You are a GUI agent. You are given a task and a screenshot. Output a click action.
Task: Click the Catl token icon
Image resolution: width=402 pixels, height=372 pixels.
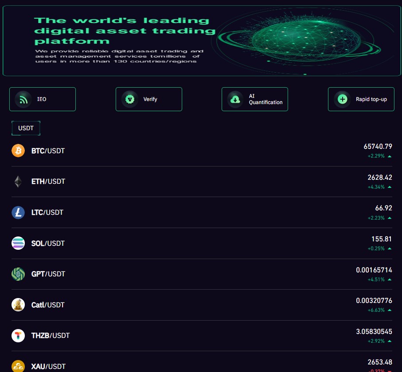point(18,305)
